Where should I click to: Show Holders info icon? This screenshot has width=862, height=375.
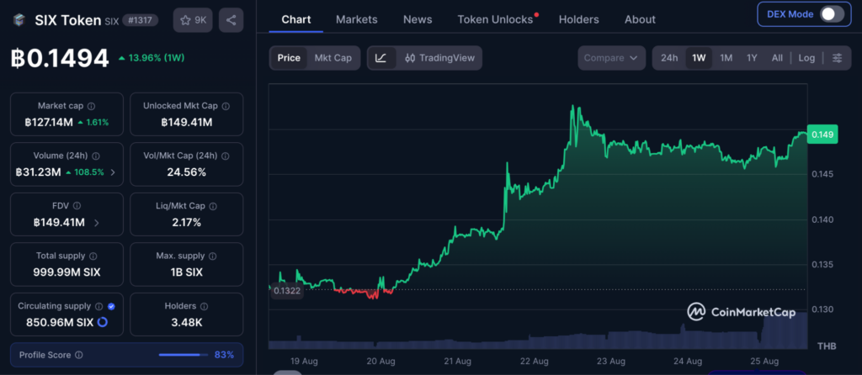[204, 306]
